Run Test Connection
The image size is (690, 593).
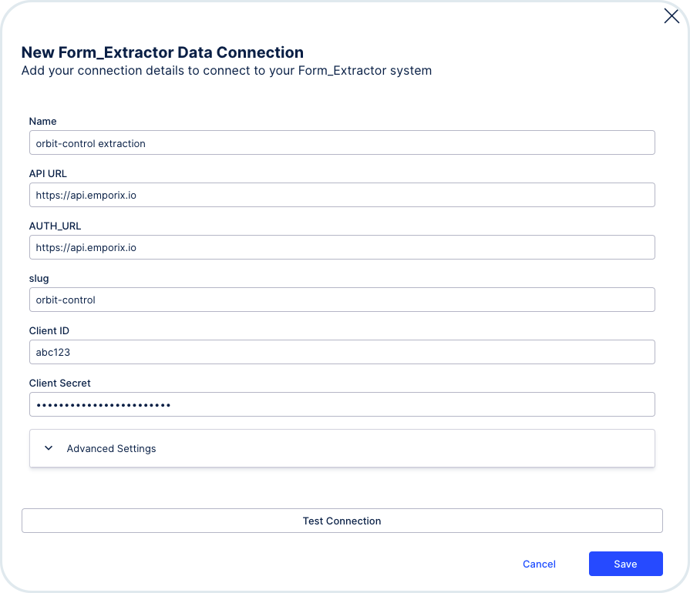[x=342, y=521]
